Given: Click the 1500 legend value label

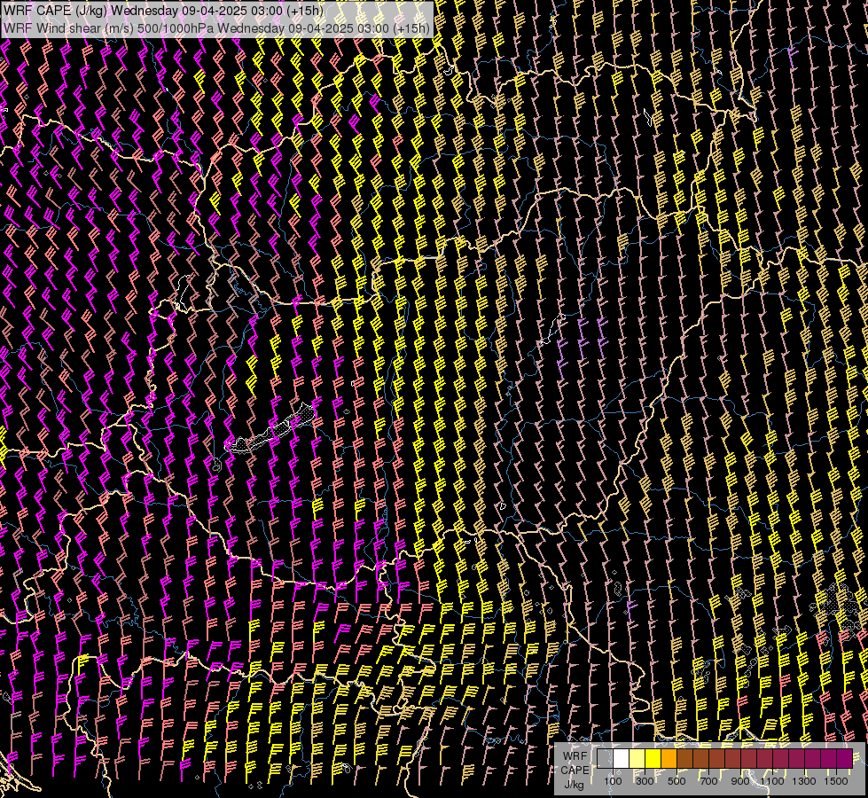Looking at the screenshot, I should click(x=836, y=781).
